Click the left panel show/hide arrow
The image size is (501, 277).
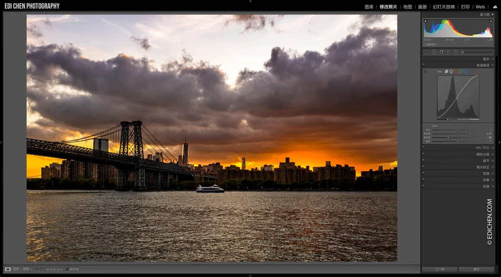[x=2, y=142]
